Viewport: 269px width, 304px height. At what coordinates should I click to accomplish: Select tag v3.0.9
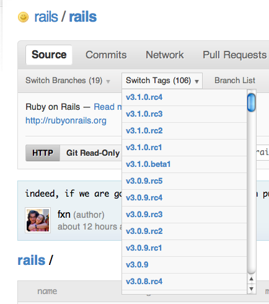184,265
